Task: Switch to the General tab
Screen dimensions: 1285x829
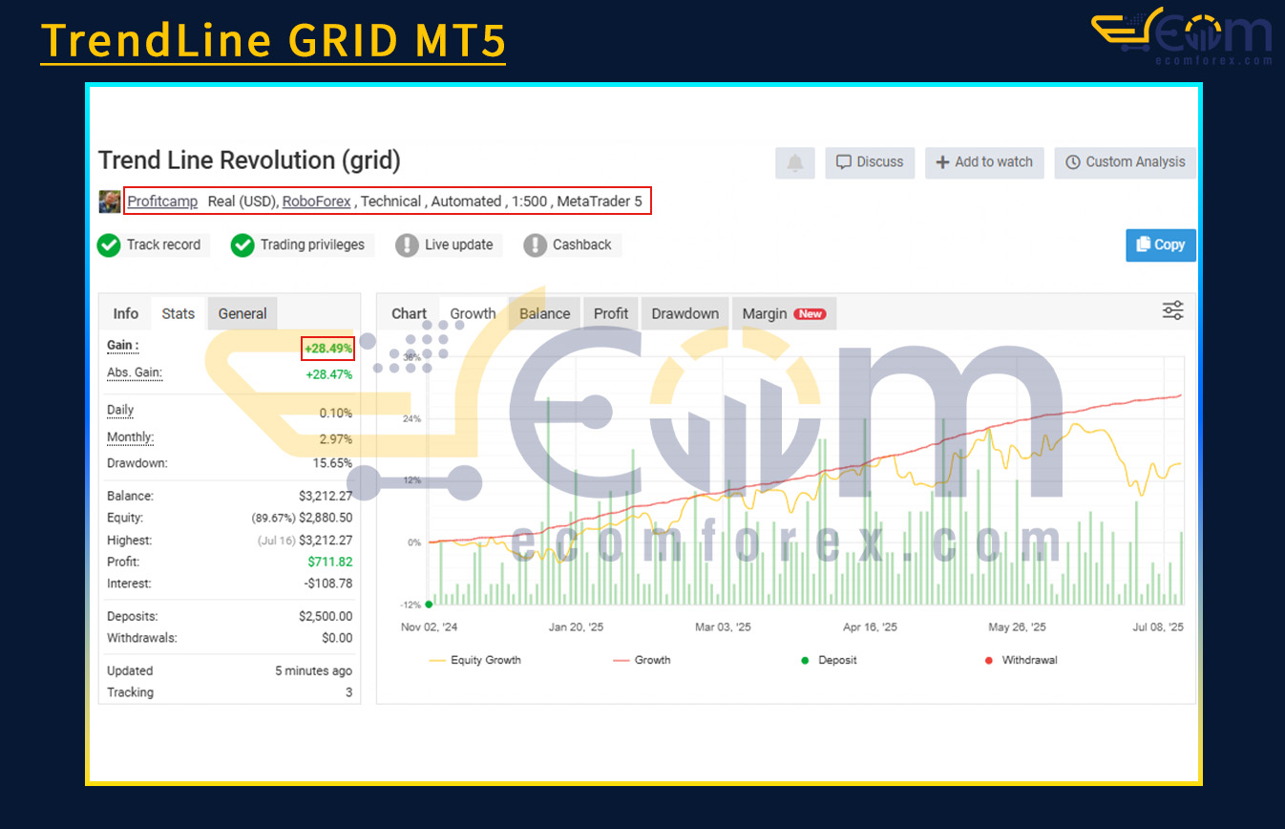Action: pyautogui.click(x=242, y=313)
